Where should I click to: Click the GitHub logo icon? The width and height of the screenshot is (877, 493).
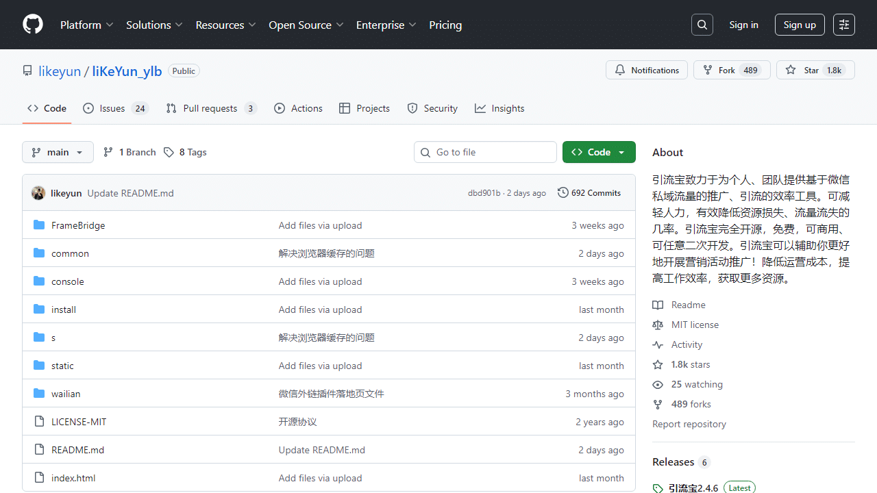pos(33,25)
